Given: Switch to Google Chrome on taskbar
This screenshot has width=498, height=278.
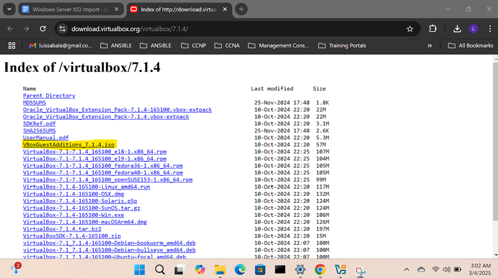Looking at the screenshot, I should tap(320, 270).
